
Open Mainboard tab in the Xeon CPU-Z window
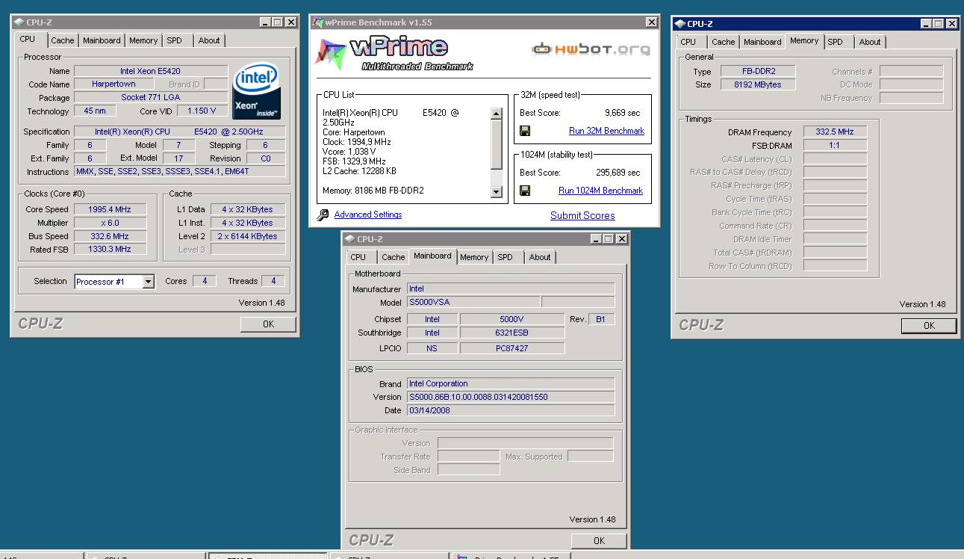(102, 40)
